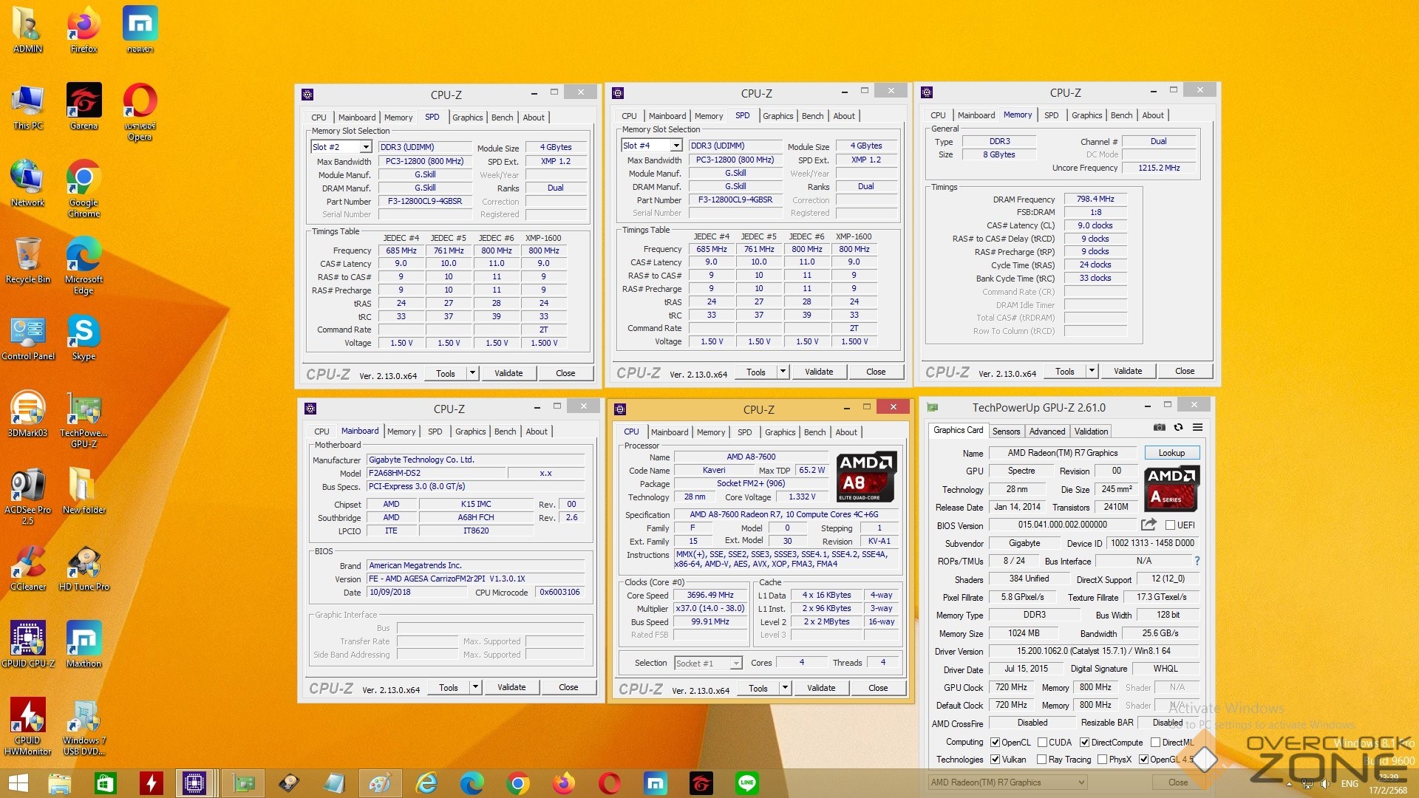Open the GPU-Z hamburger menu

point(1198,428)
